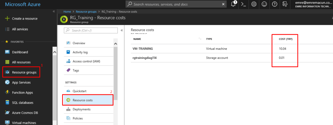Launch Cloud Shell from top bar
Screen dimensions: 333x125
(x=243, y=5)
